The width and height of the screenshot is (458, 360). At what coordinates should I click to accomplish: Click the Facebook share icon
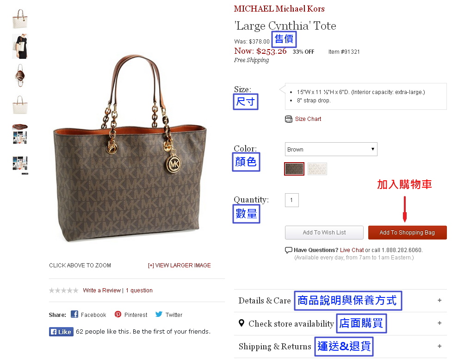(74, 314)
